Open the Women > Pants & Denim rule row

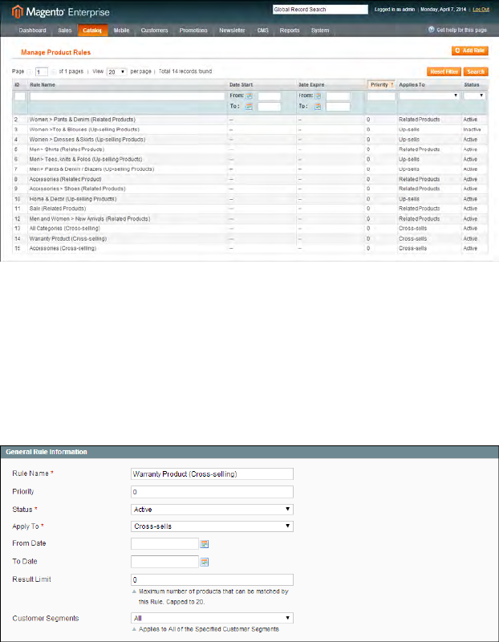250,120
